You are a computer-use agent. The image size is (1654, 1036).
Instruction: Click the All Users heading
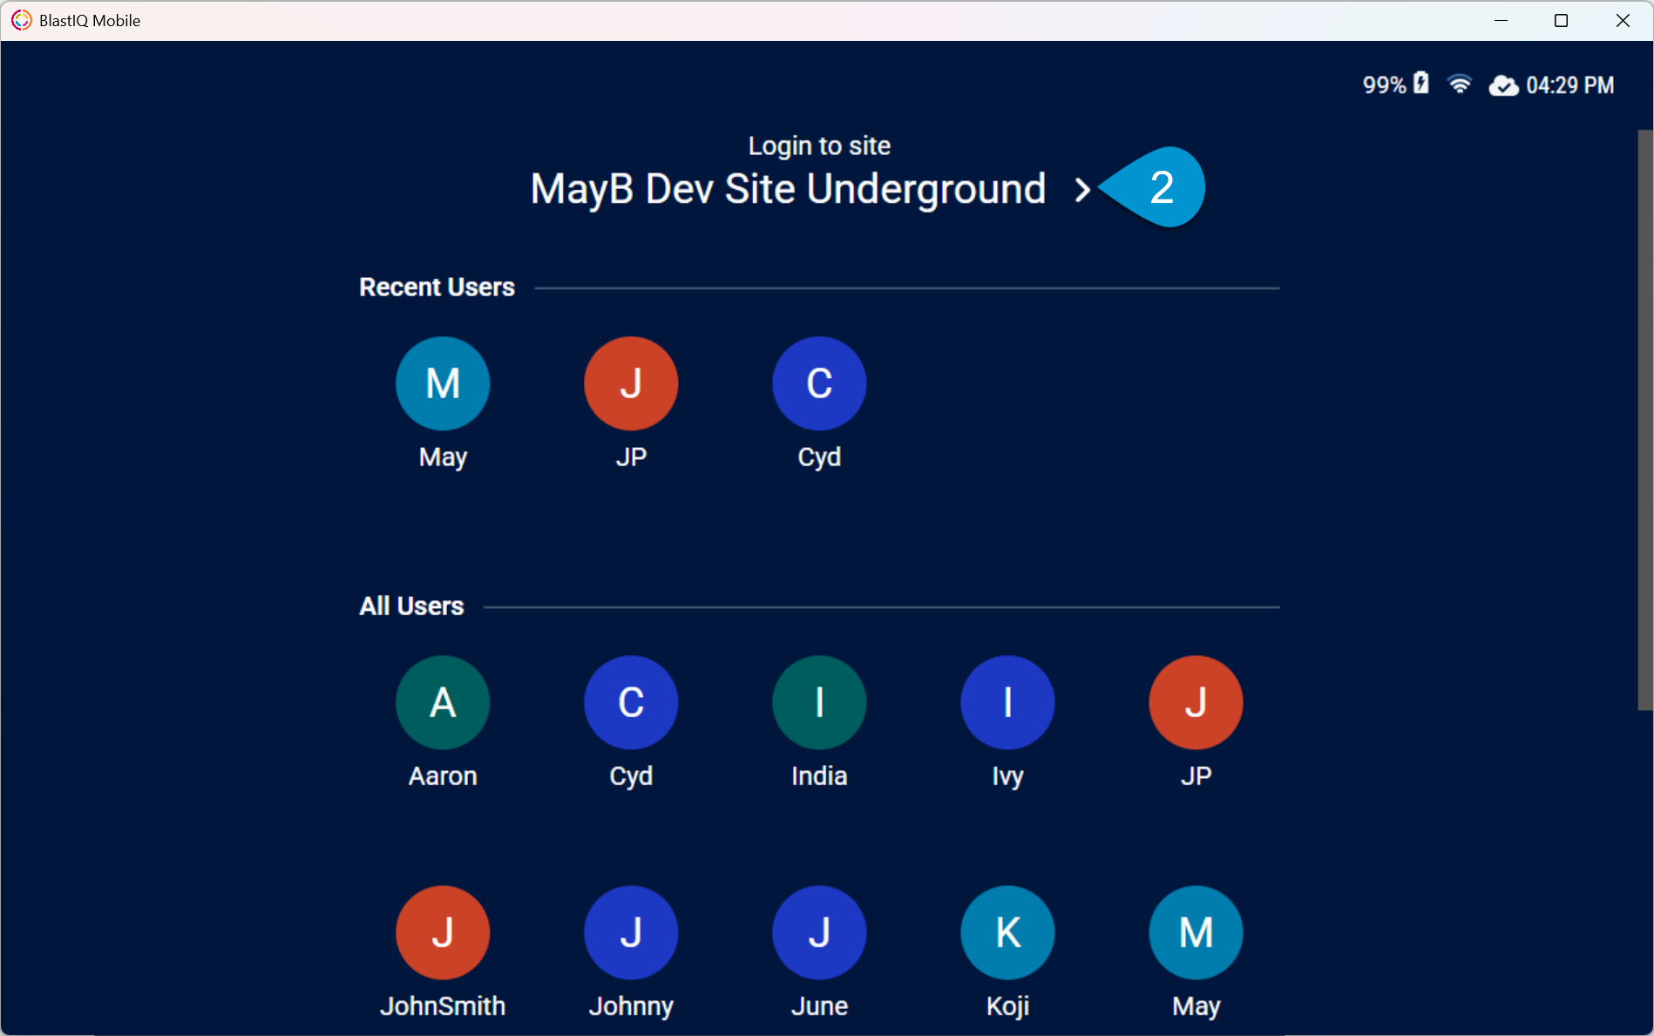411,606
